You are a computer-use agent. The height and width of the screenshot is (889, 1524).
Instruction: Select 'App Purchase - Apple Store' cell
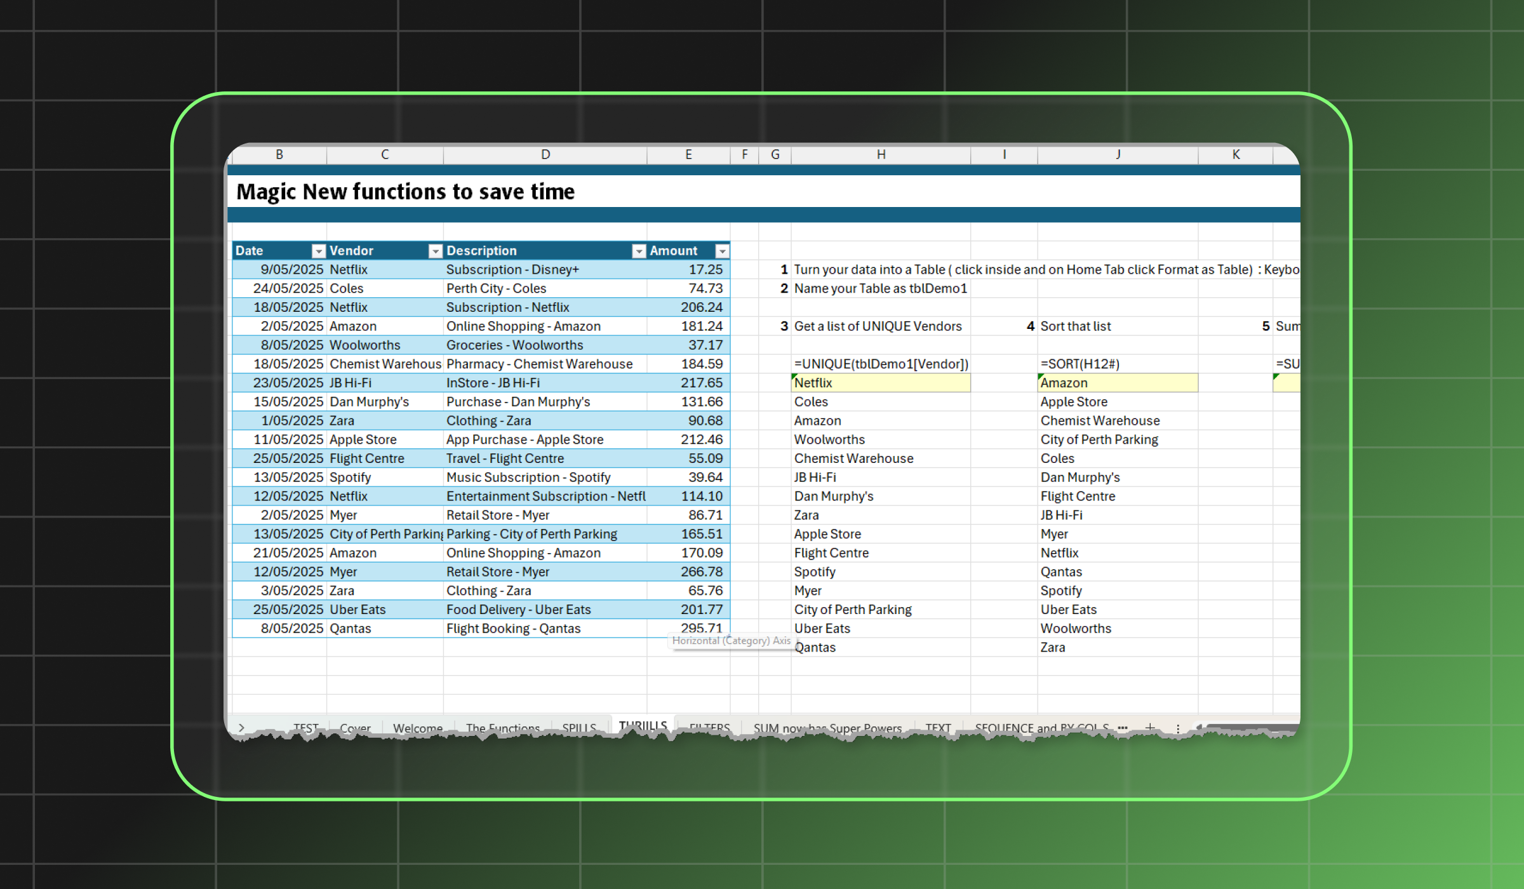545,439
